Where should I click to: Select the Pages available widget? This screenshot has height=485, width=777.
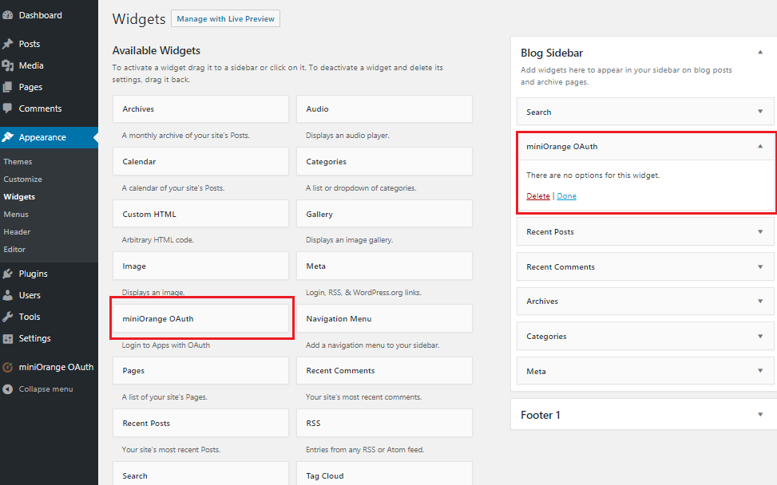point(200,371)
